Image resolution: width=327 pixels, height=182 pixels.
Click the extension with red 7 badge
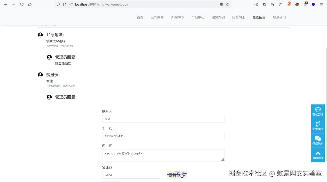pyautogui.click(x=306, y=4)
